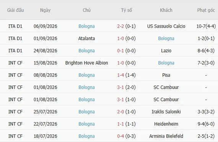Click Bologna away link in the Atalanta match

tap(166, 39)
